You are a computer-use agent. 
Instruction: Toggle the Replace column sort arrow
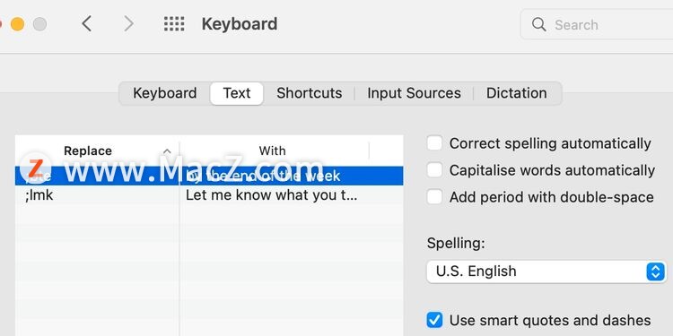167,151
